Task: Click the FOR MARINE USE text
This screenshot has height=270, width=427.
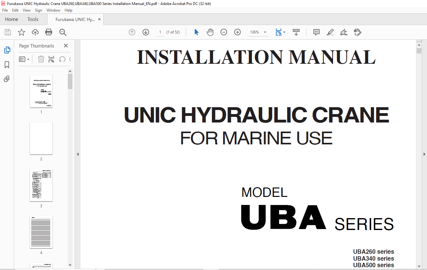Action: (x=256, y=138)
